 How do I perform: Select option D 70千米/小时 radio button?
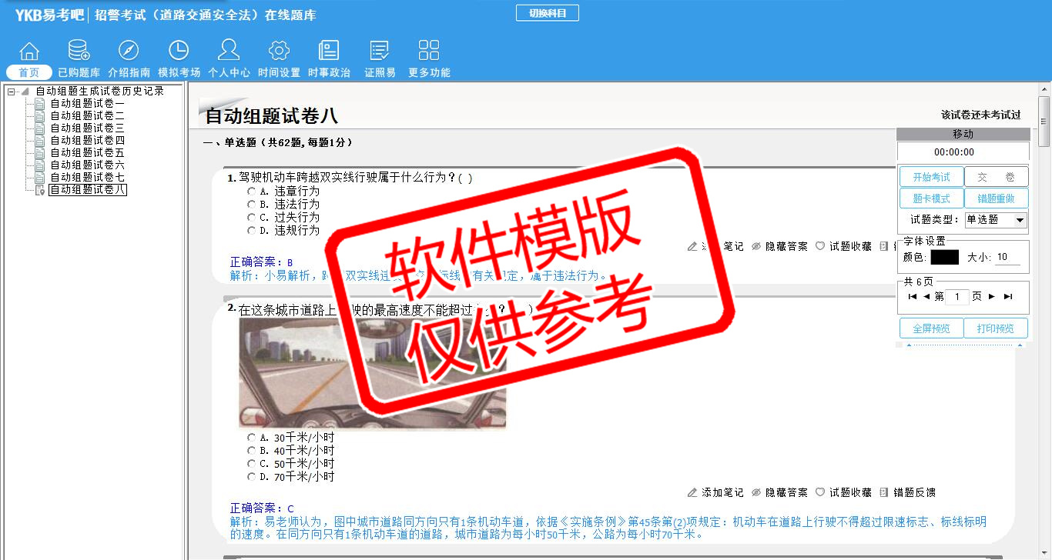[251, 477]
